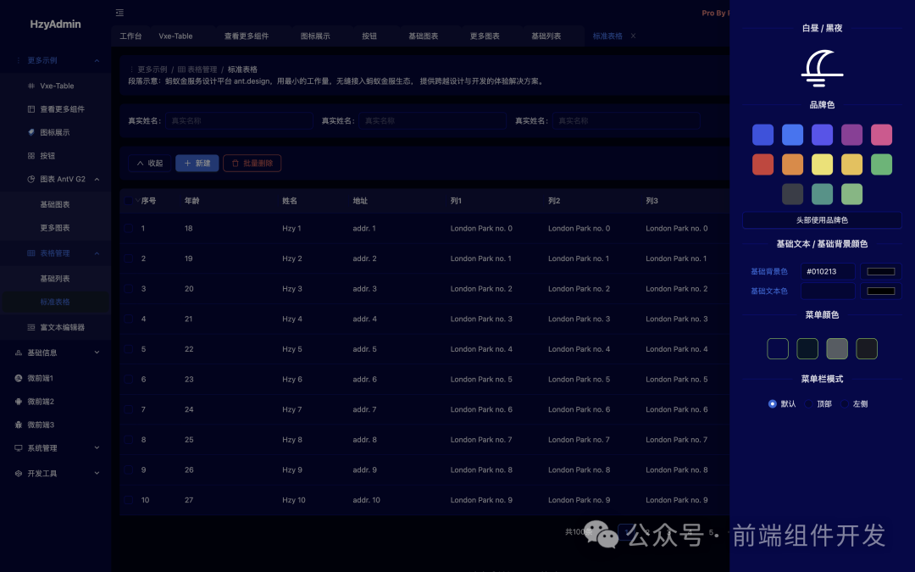Collapse the 更多示例 menu group

97,61
